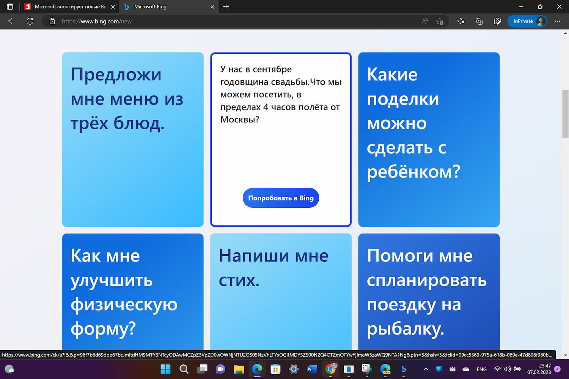Show hidden system tray icons
Image resolution: width=569 pixels, height=379 pixels.
426,369
